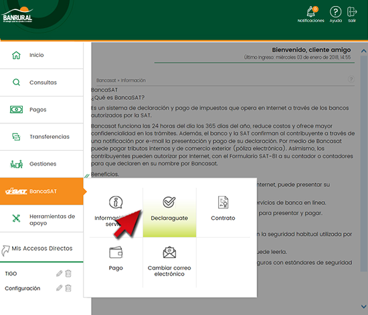Click the Herramientas de apoyo tools icon

coord(16,218)
